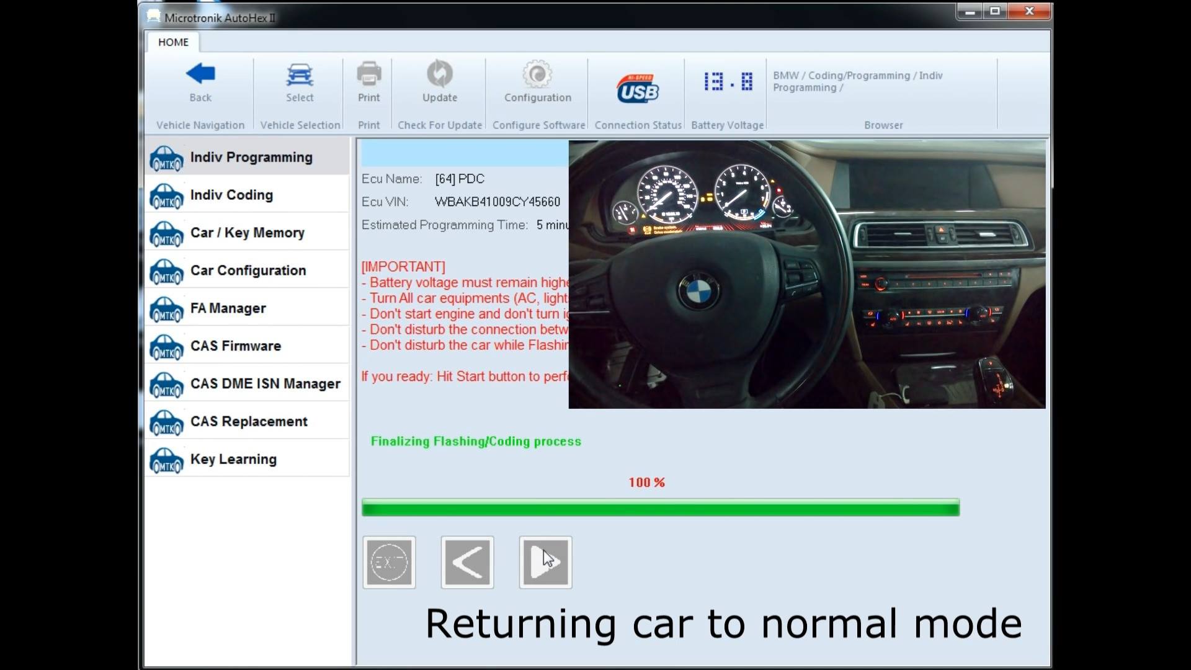Image resolution: width=1191 pixels, height=670 pixels.
Task: Click the Finalizing Flashing/Coding process status
Action: pyautogui.click(x=476, y=441)
